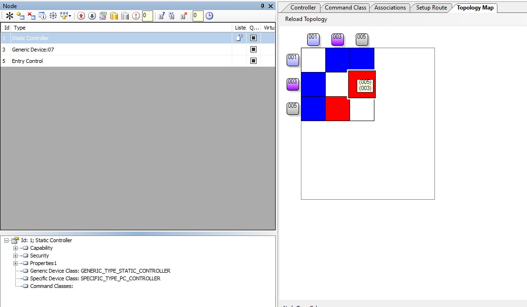
Task: Open the Setup Route tab
Action: pyautogui.click(x=431, y=8)
